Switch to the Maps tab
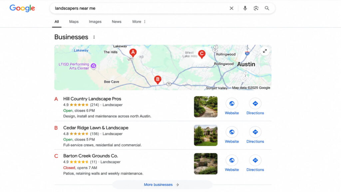Image resolution: width=341 pixels, height=192 pixels. [x=74, y=22]
